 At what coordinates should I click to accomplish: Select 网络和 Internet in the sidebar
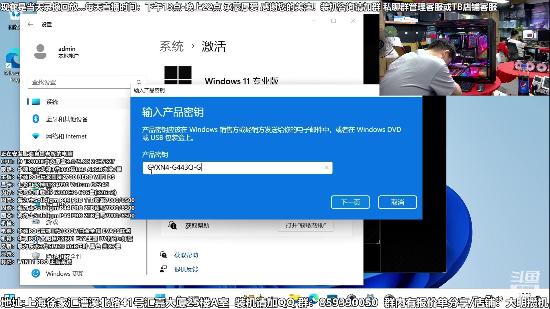66,136
